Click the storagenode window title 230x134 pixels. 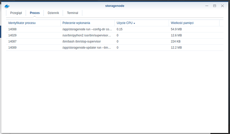(115, 6)
